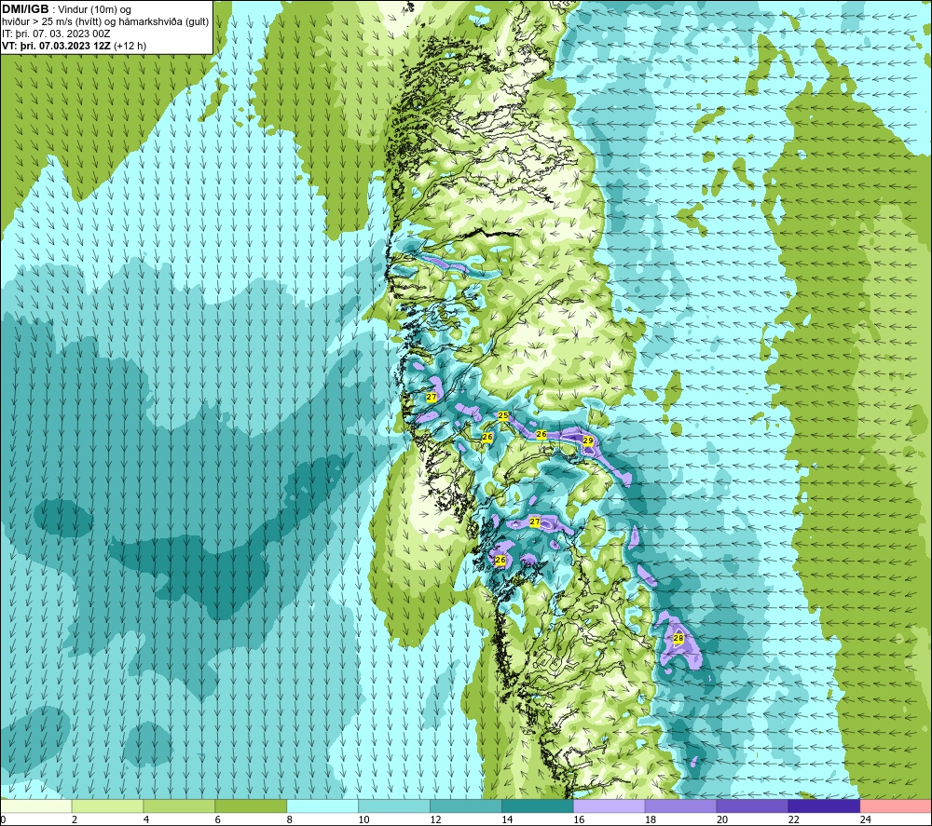Screen dimensions: 932x826
Task: Click legend scale number "0"
Action: [4, 819]
